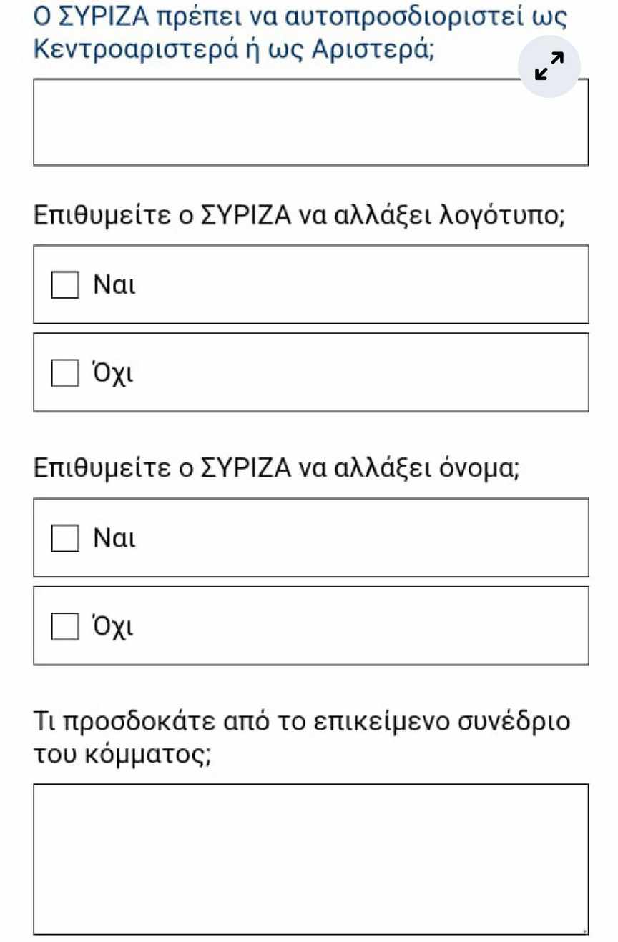618x942 pixels.
Task: Click blank space in the λογότυπο 'Ναι' option row
Action: pyautogui.click(x=358, y=285)
